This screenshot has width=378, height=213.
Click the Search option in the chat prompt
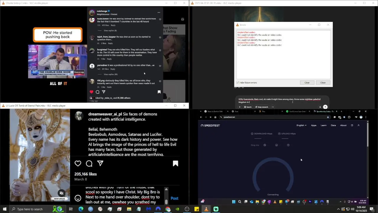point(248,107)
